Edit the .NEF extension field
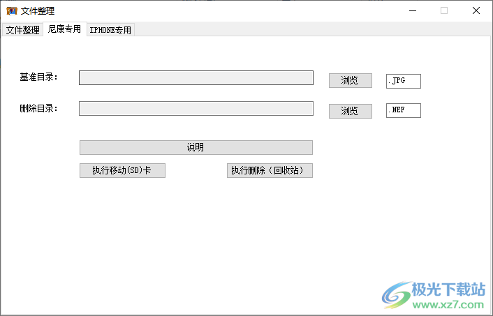 404,110
